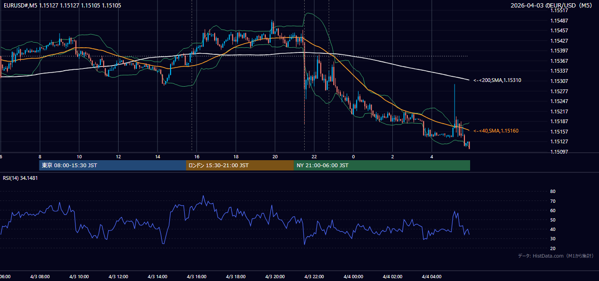Click the 1.15127 label on the price axis

click(x=559, y=141)
